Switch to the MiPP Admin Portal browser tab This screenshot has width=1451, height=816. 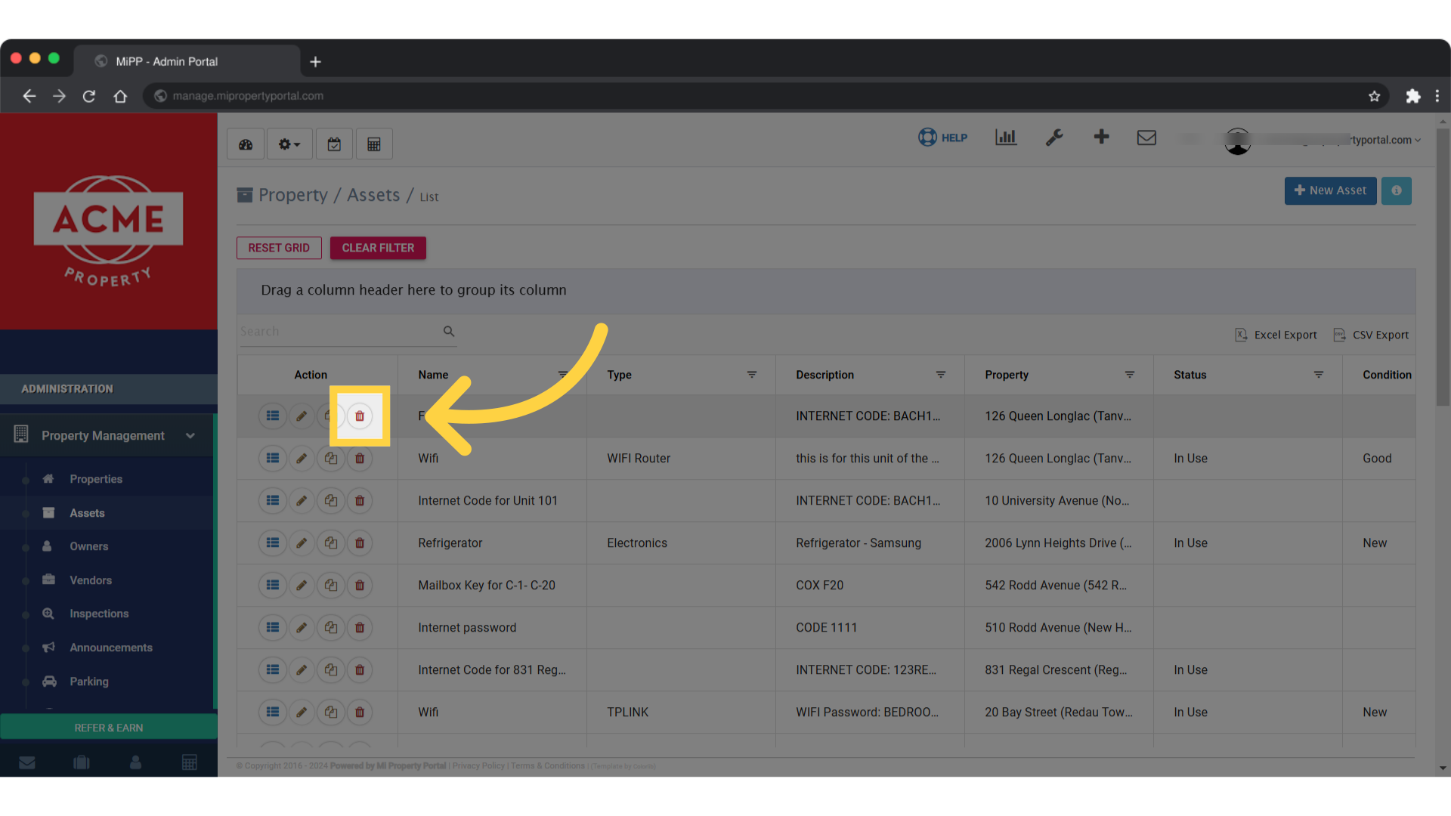(x=166, y=61)
